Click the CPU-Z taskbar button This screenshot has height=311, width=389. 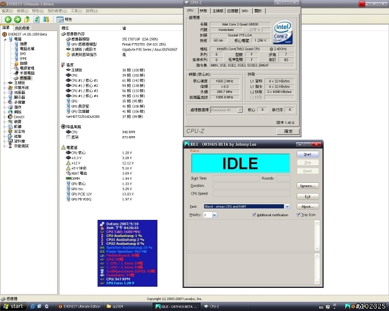pos(225,307)
